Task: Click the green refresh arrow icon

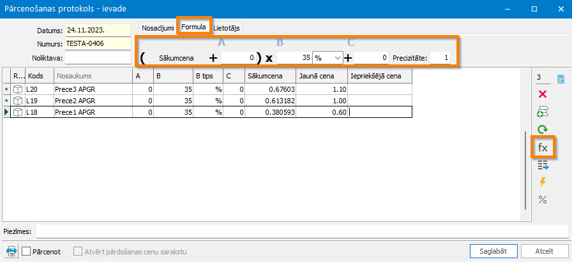Action: click(543, 129)
